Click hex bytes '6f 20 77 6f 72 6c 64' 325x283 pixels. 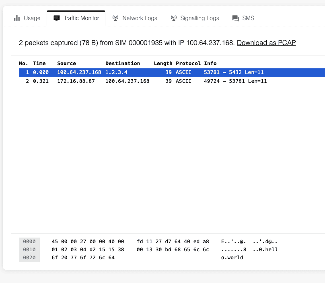(83, 258)
